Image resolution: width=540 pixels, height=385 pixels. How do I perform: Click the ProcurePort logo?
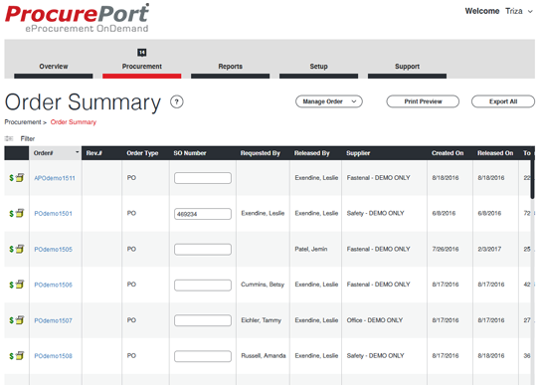[x=78, y=18]
